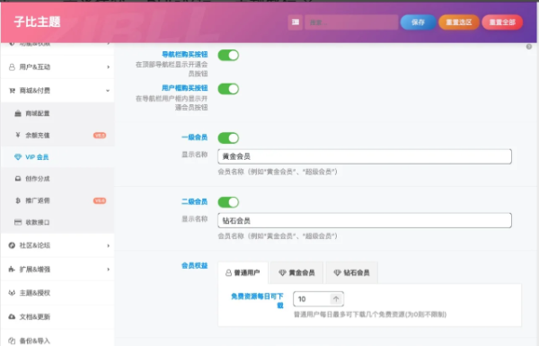
Task: Open 文档&更新 via its cloud icon
Action: [12, 316]
